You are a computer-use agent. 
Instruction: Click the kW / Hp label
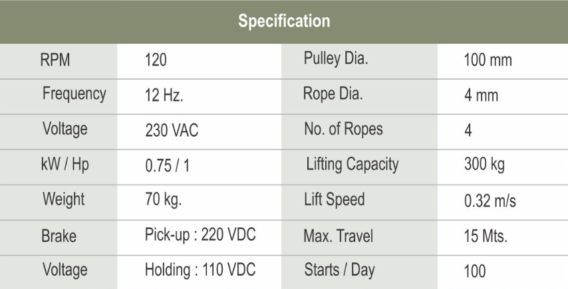[65, 165]
